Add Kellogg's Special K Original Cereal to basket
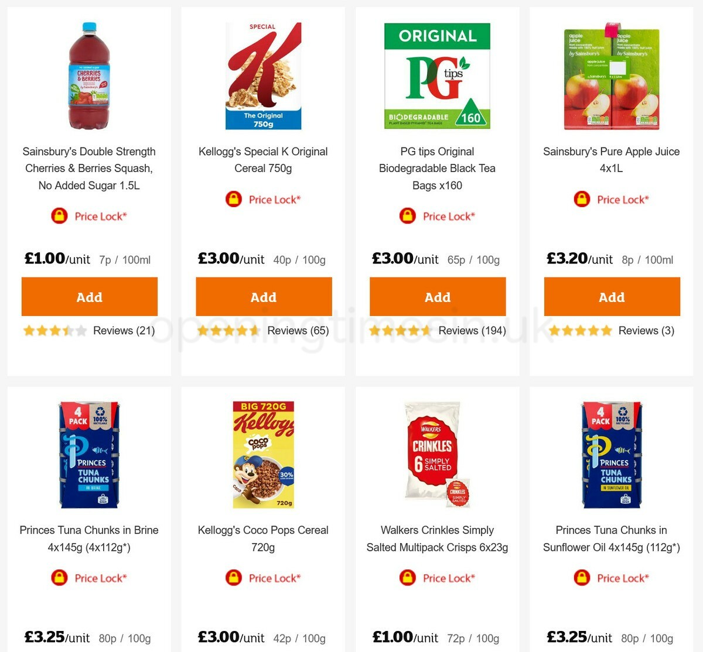Image resolution: width=703 pixels, height=652 pixels. pos(263,297)
